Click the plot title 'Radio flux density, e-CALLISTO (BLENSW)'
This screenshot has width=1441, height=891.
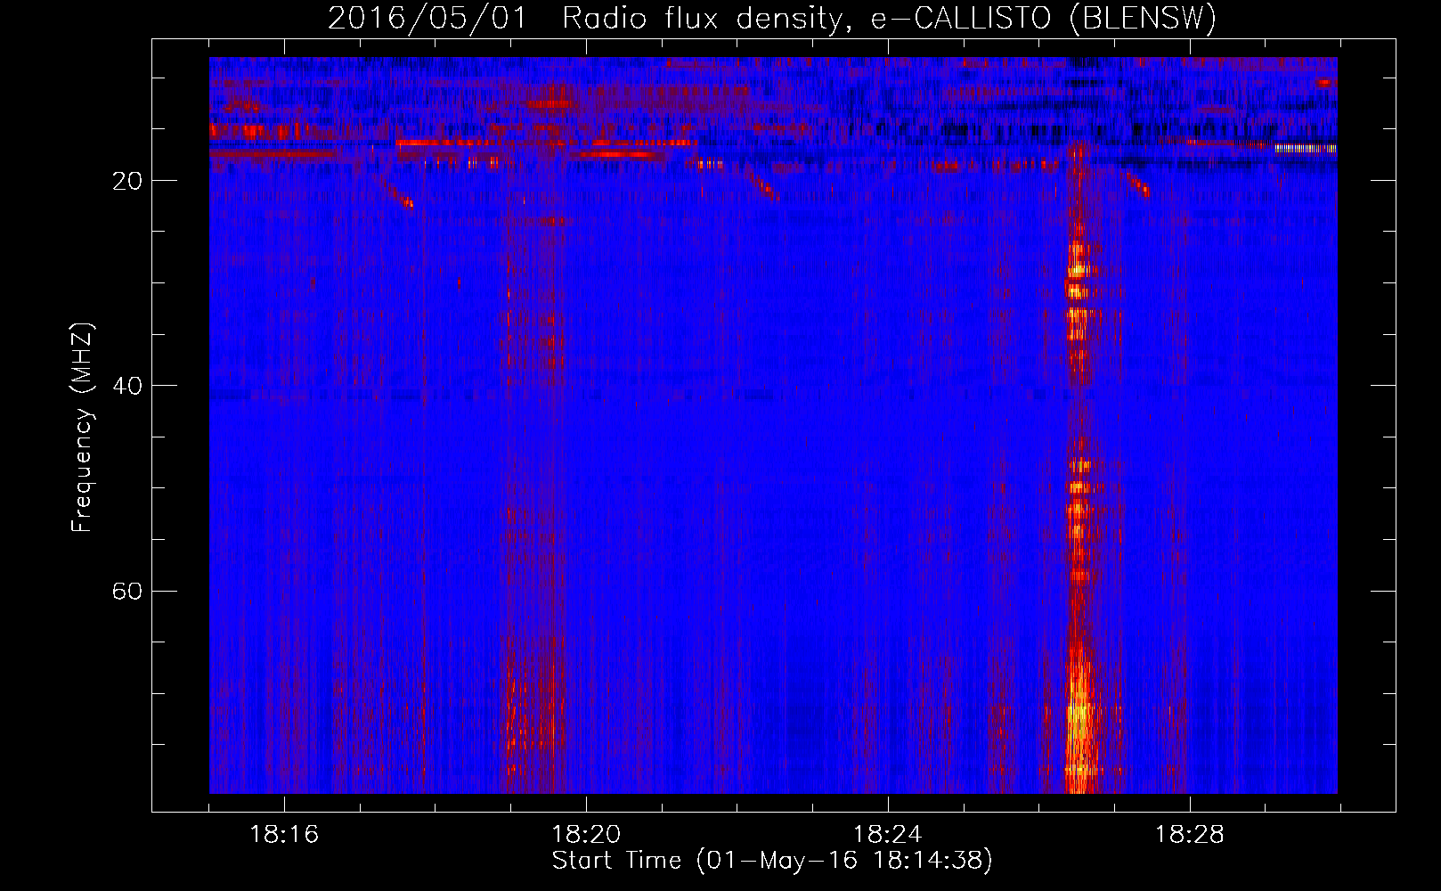point(889,18)
